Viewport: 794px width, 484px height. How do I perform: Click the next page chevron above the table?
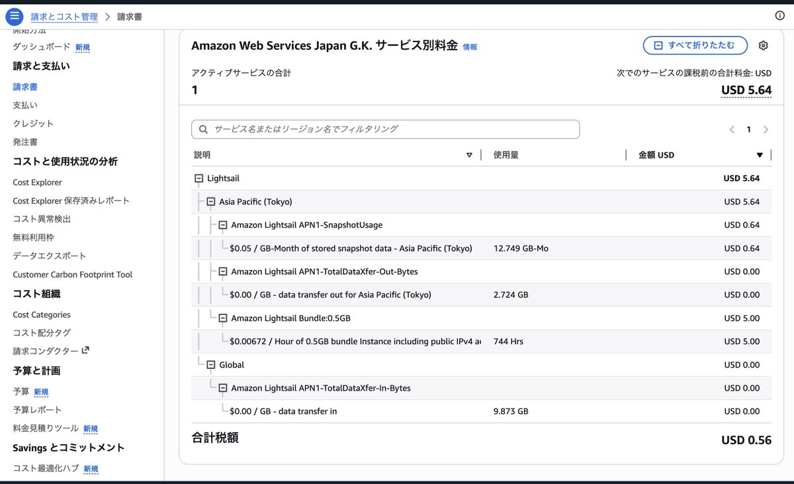click(766, 129)
